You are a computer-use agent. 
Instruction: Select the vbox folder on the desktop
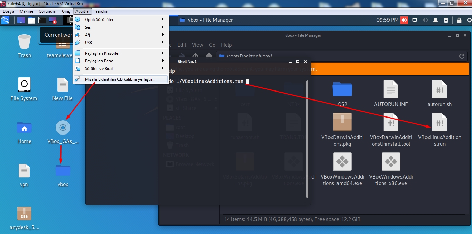click(x=63, y=175)
